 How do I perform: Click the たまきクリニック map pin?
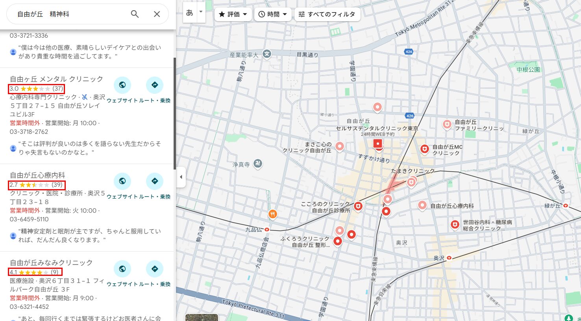pyautogui.click(x=411, y=182)
